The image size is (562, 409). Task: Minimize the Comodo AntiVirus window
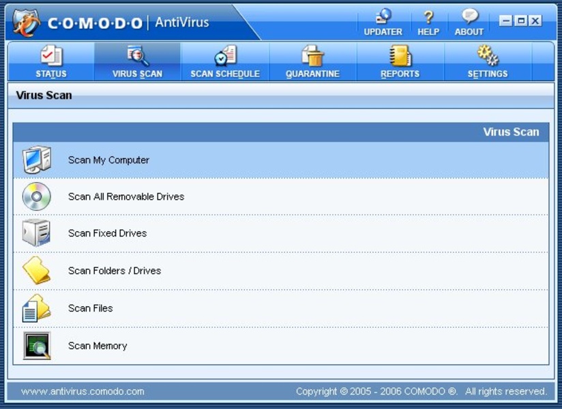click(505, 21)
